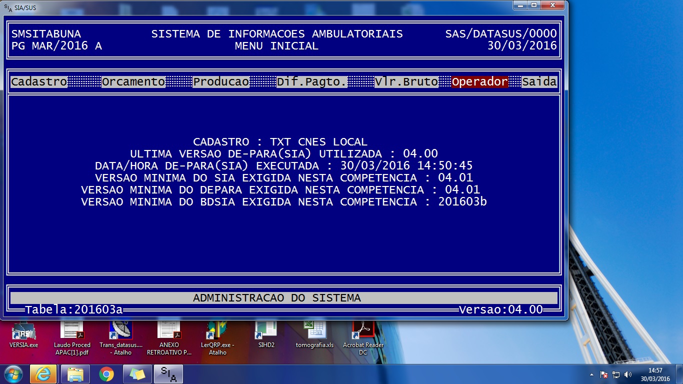Screen dimensions: 683x384
Task: Open the Producao menu
Action: point(221,82)
